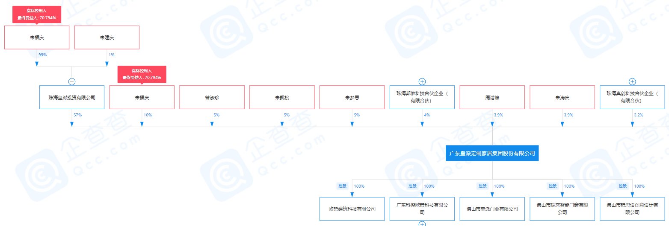This screenshot has height=226, width=669.
Task: Click the 1% stake label under 朱建庆
Action: [x=112, y=55]
